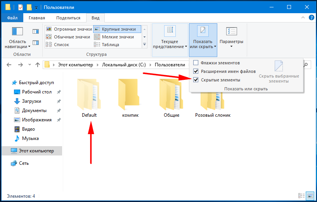Enable Флажки элементов checkbox
Screen dimensions: 317x202
coord(196,63)
